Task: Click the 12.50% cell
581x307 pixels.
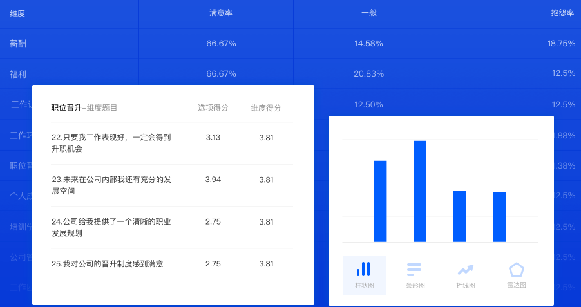Action: click(x=368, y=105)
